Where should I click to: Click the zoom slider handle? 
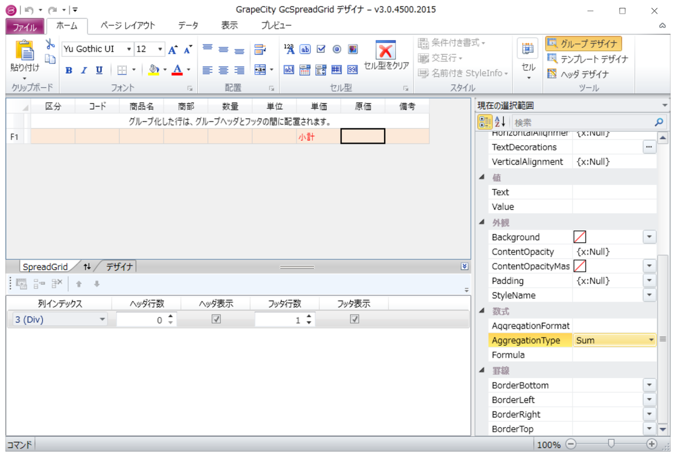(611, 444)
